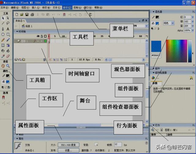Open the 文件 menu
Screen dimensions: 196x154
click(x=4, y=8)
